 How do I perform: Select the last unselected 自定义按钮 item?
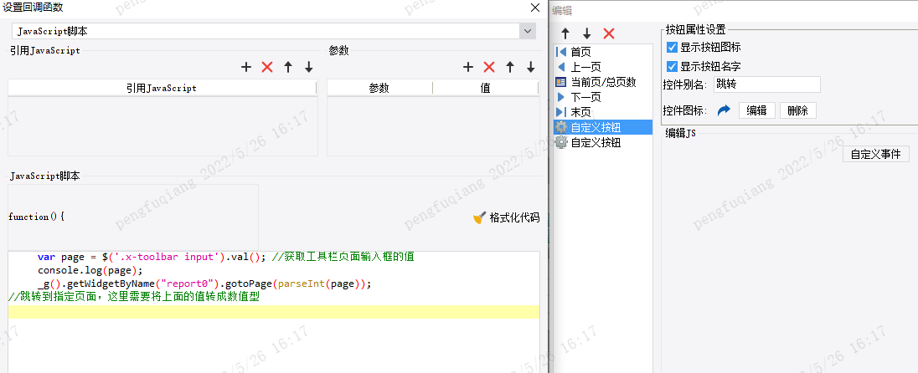click(x=603, y=142)
